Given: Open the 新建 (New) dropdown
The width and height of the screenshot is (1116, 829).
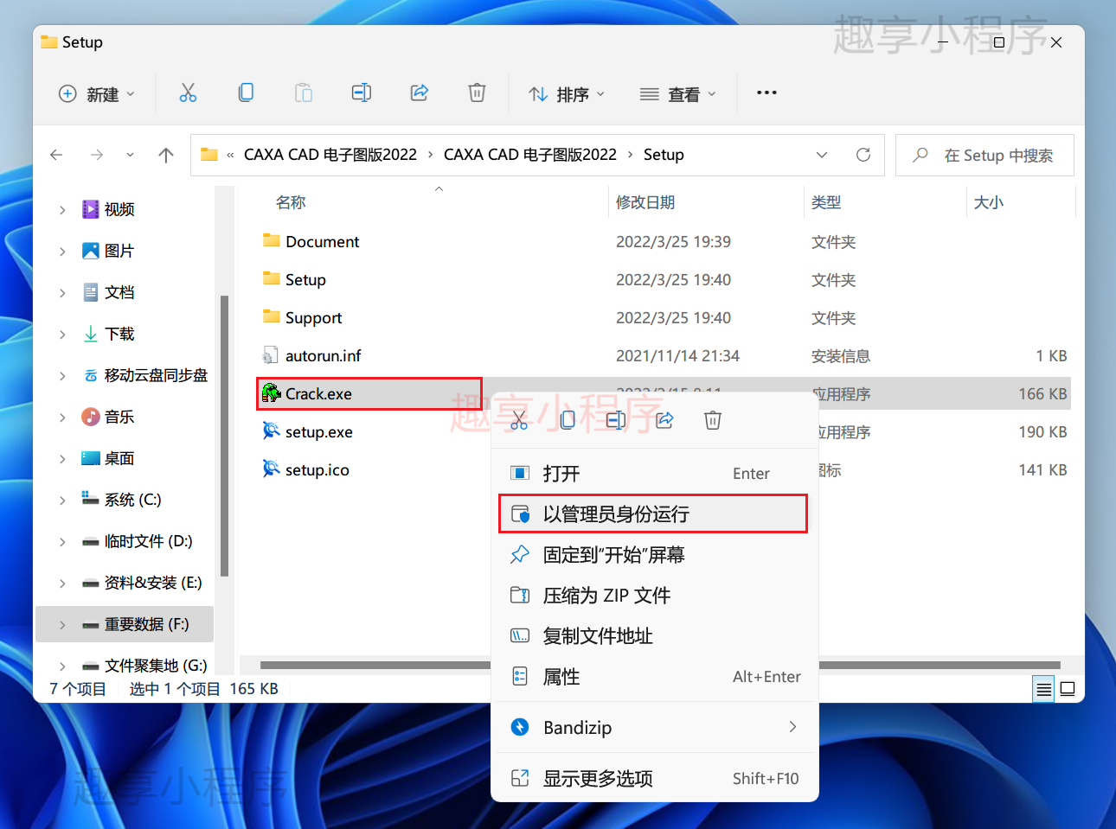Looking at the screenshot, I should coord(97,93).
